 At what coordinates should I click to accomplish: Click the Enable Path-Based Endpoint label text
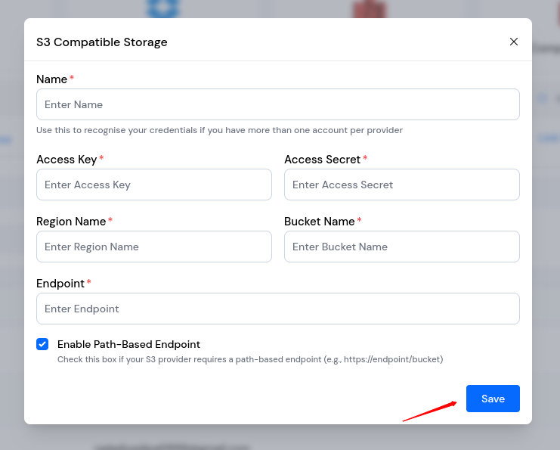128,344
